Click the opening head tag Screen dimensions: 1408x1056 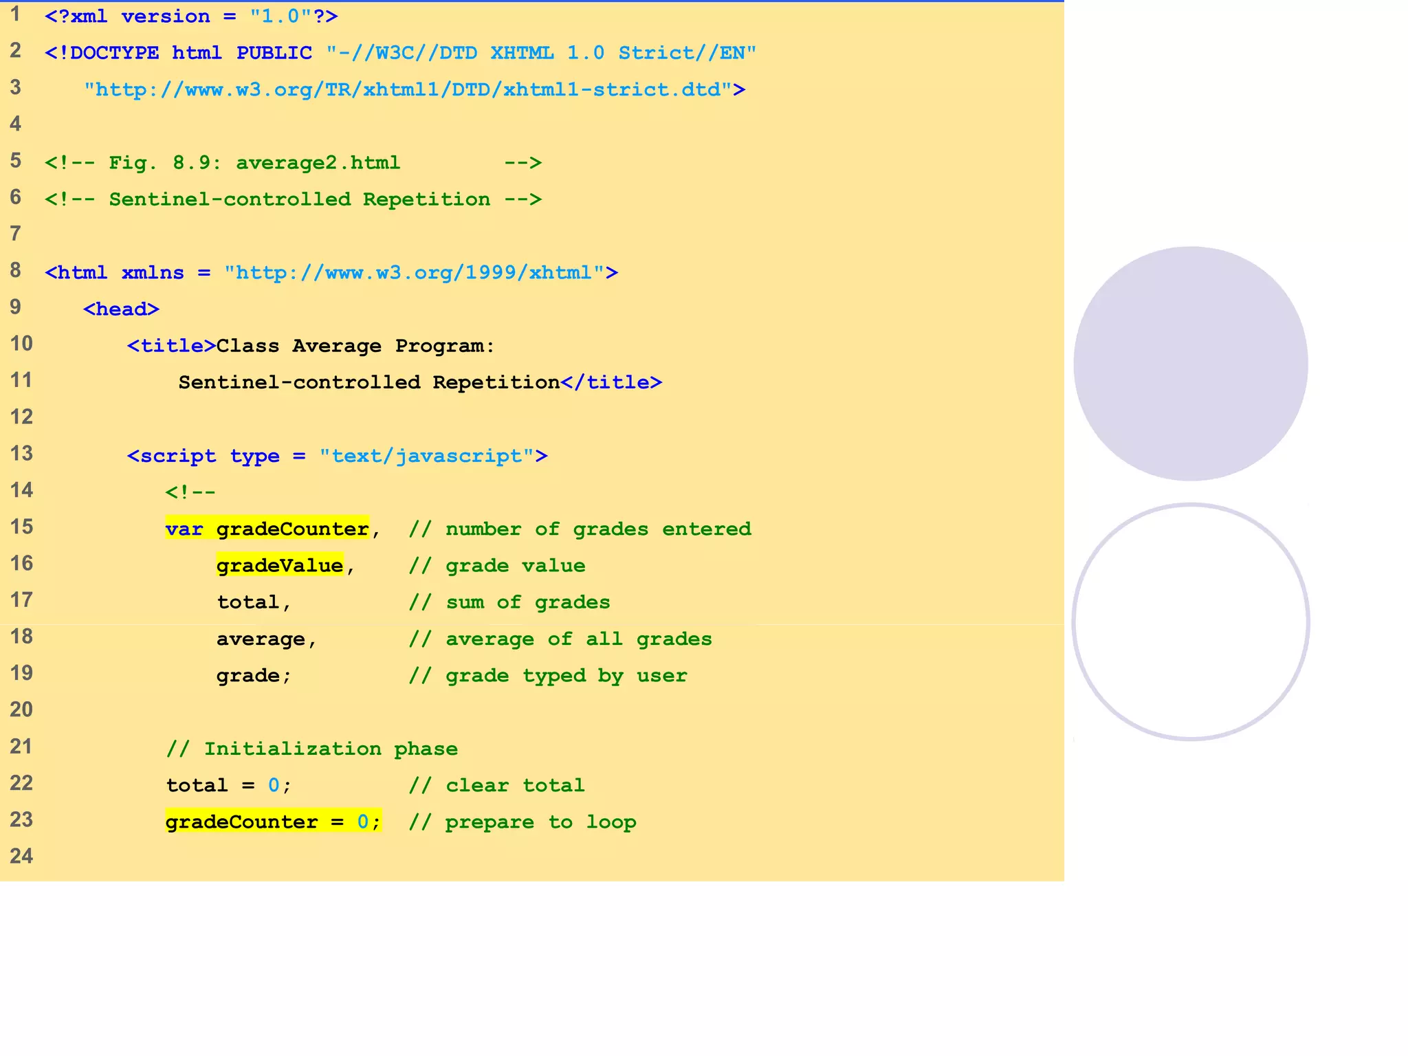[x=121, y=309]
